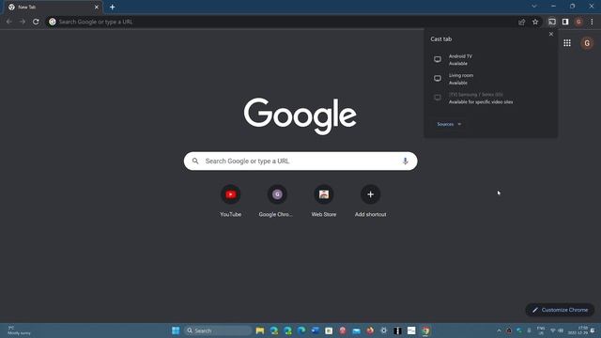Open Windows Settings gear in taskbar
Viewport: 601px width, 338px height.
384,330
